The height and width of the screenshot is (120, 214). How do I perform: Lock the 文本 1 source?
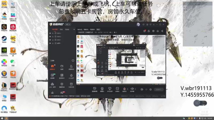(53, 40)
